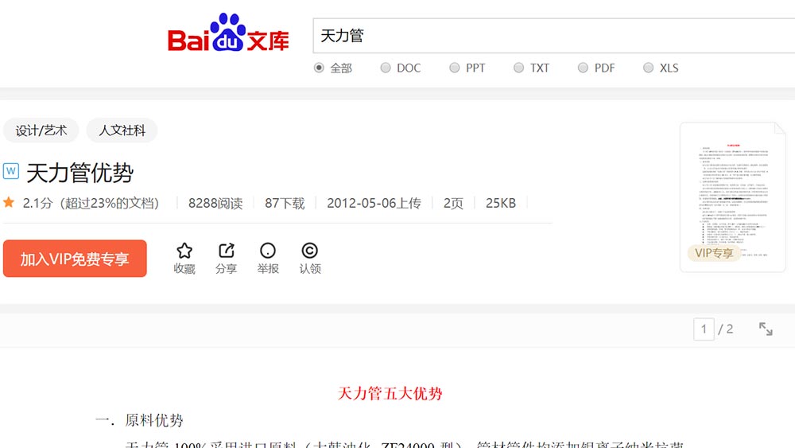This screenshot has height=448, width=795.
Task: Click the 举报 report icon
Action: pyautogui.click(x=268, y=251)
